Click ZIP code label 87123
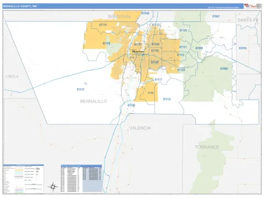 pos(181,70)
